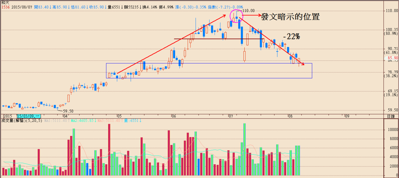Click the 38.2% Fibonacci level label
The width and height of the screenshot is (399, 178).
[x=391, y=76]
